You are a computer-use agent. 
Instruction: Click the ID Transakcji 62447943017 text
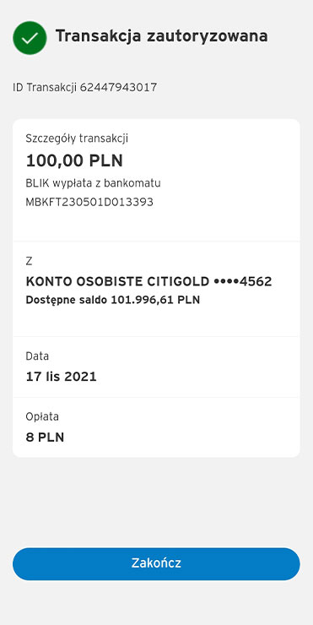pyautogui.click(x=85, y=87)
